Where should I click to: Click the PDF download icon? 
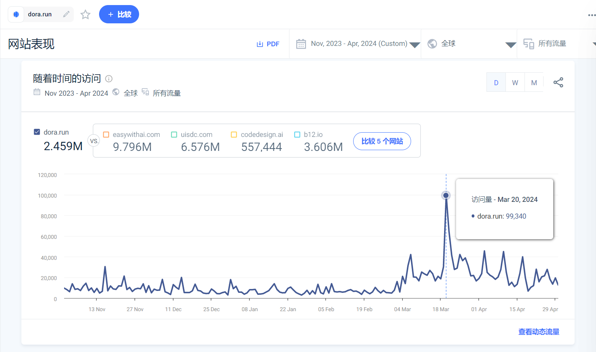click(260, 44)
